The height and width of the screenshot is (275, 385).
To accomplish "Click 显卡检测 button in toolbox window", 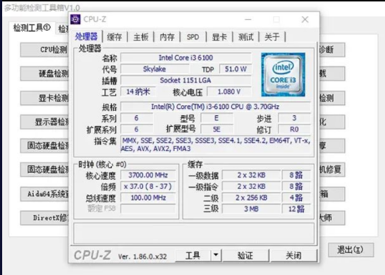I will click(44, 98).
